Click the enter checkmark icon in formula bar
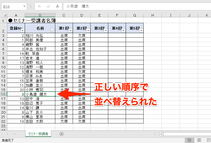Image resolution: width=211 pixels, height=143 pixels. pyautogui.click(x=48, y=6)
